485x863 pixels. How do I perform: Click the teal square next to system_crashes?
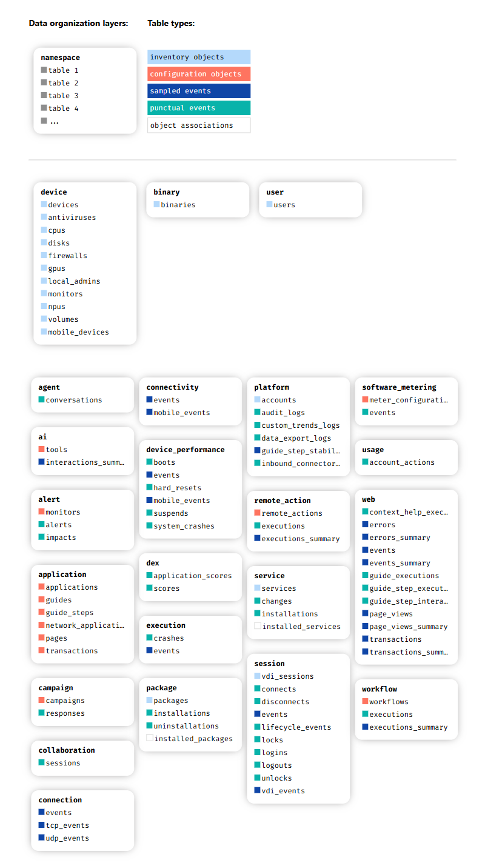pos(150,526)
